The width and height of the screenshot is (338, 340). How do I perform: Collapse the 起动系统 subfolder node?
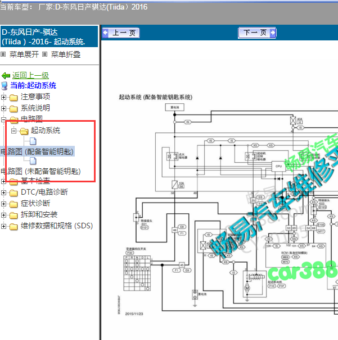[x=13, y=131]
